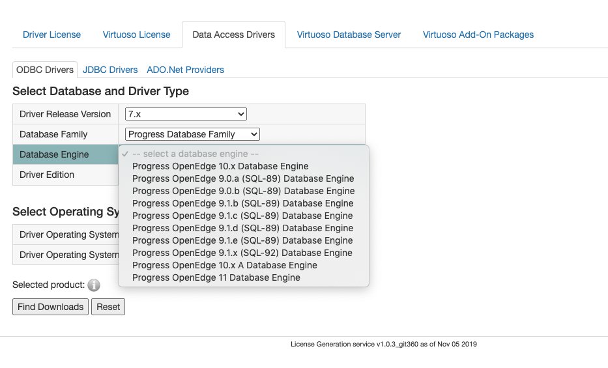Choose Progress OpenEdge 9.0.b (SQL-89) option

(244, 191)
